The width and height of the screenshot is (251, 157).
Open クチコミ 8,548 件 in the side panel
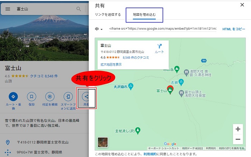44,76
